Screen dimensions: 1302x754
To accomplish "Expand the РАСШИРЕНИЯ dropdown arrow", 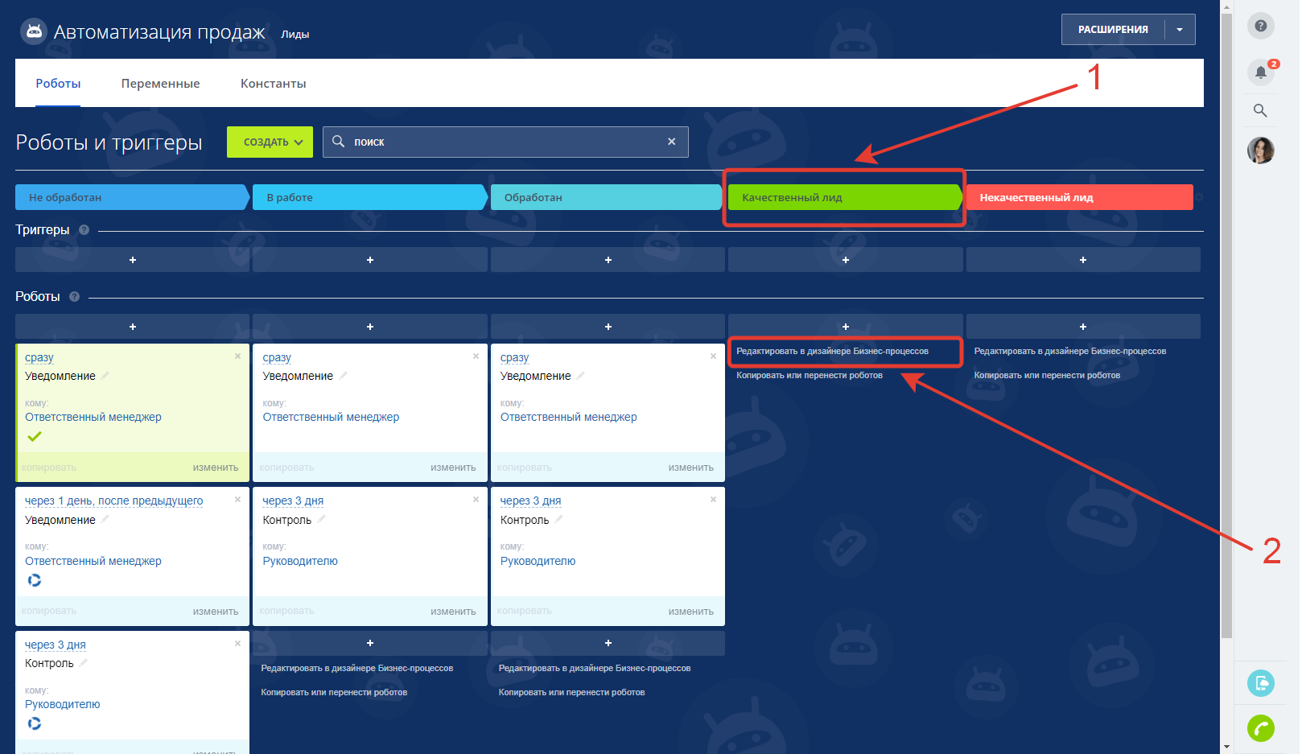I will (1179, 30).
